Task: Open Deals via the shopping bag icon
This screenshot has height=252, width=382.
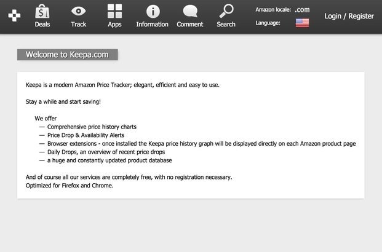Action: coord(42,11)
